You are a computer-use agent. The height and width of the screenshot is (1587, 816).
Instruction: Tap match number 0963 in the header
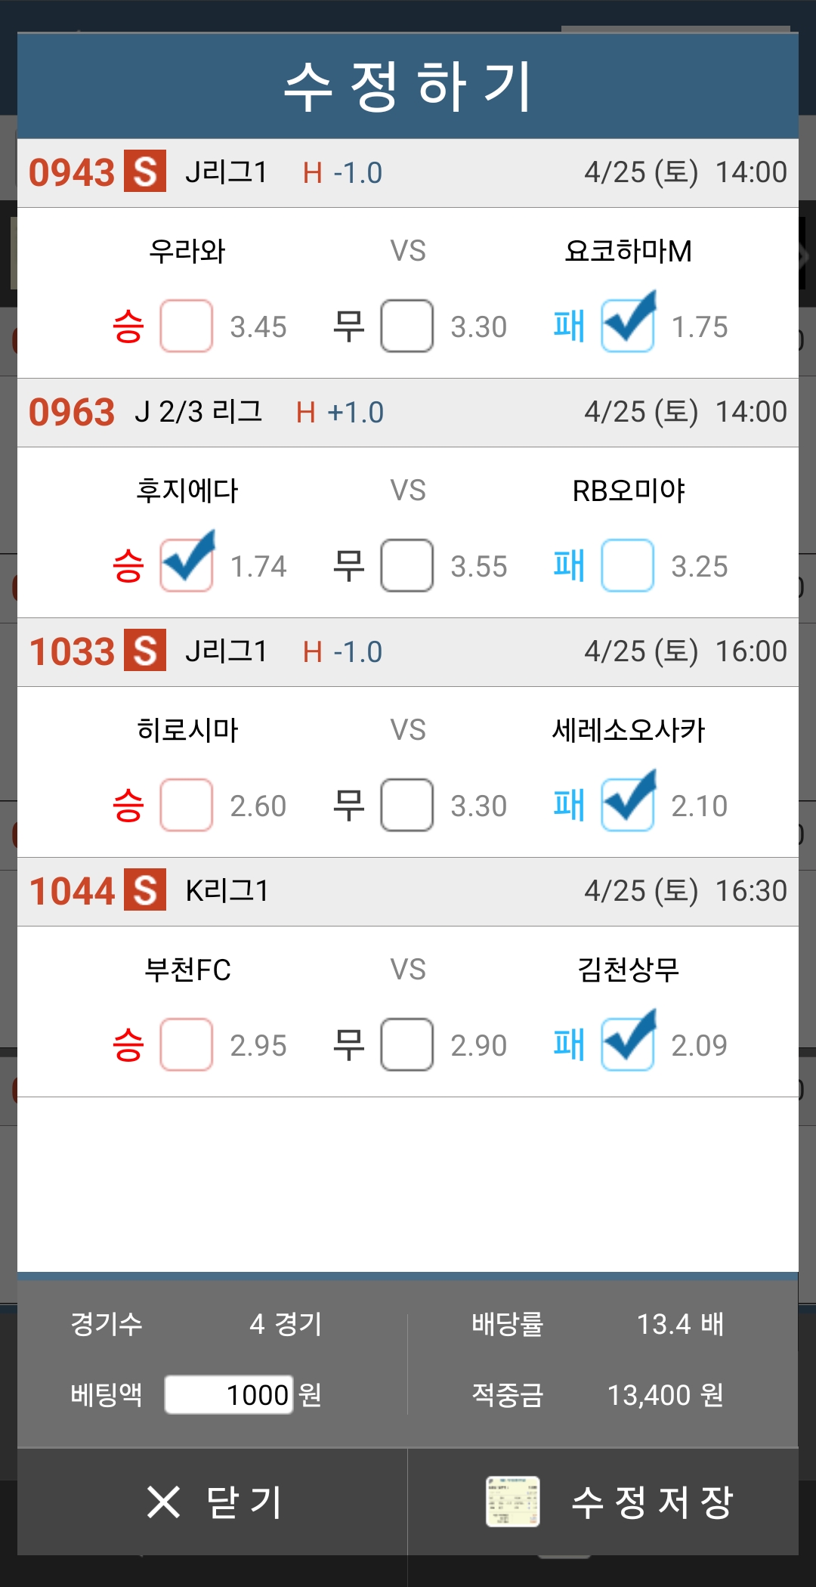72,412
